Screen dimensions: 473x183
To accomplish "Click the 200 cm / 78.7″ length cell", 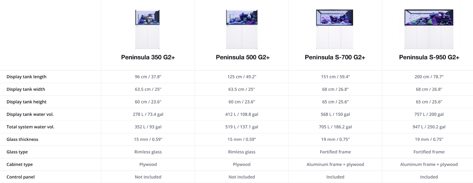I will 429,77.
